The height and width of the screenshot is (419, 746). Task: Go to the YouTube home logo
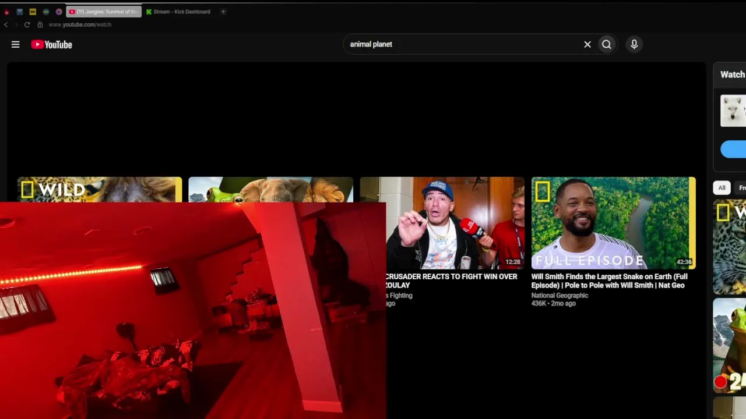click(52, 44)
